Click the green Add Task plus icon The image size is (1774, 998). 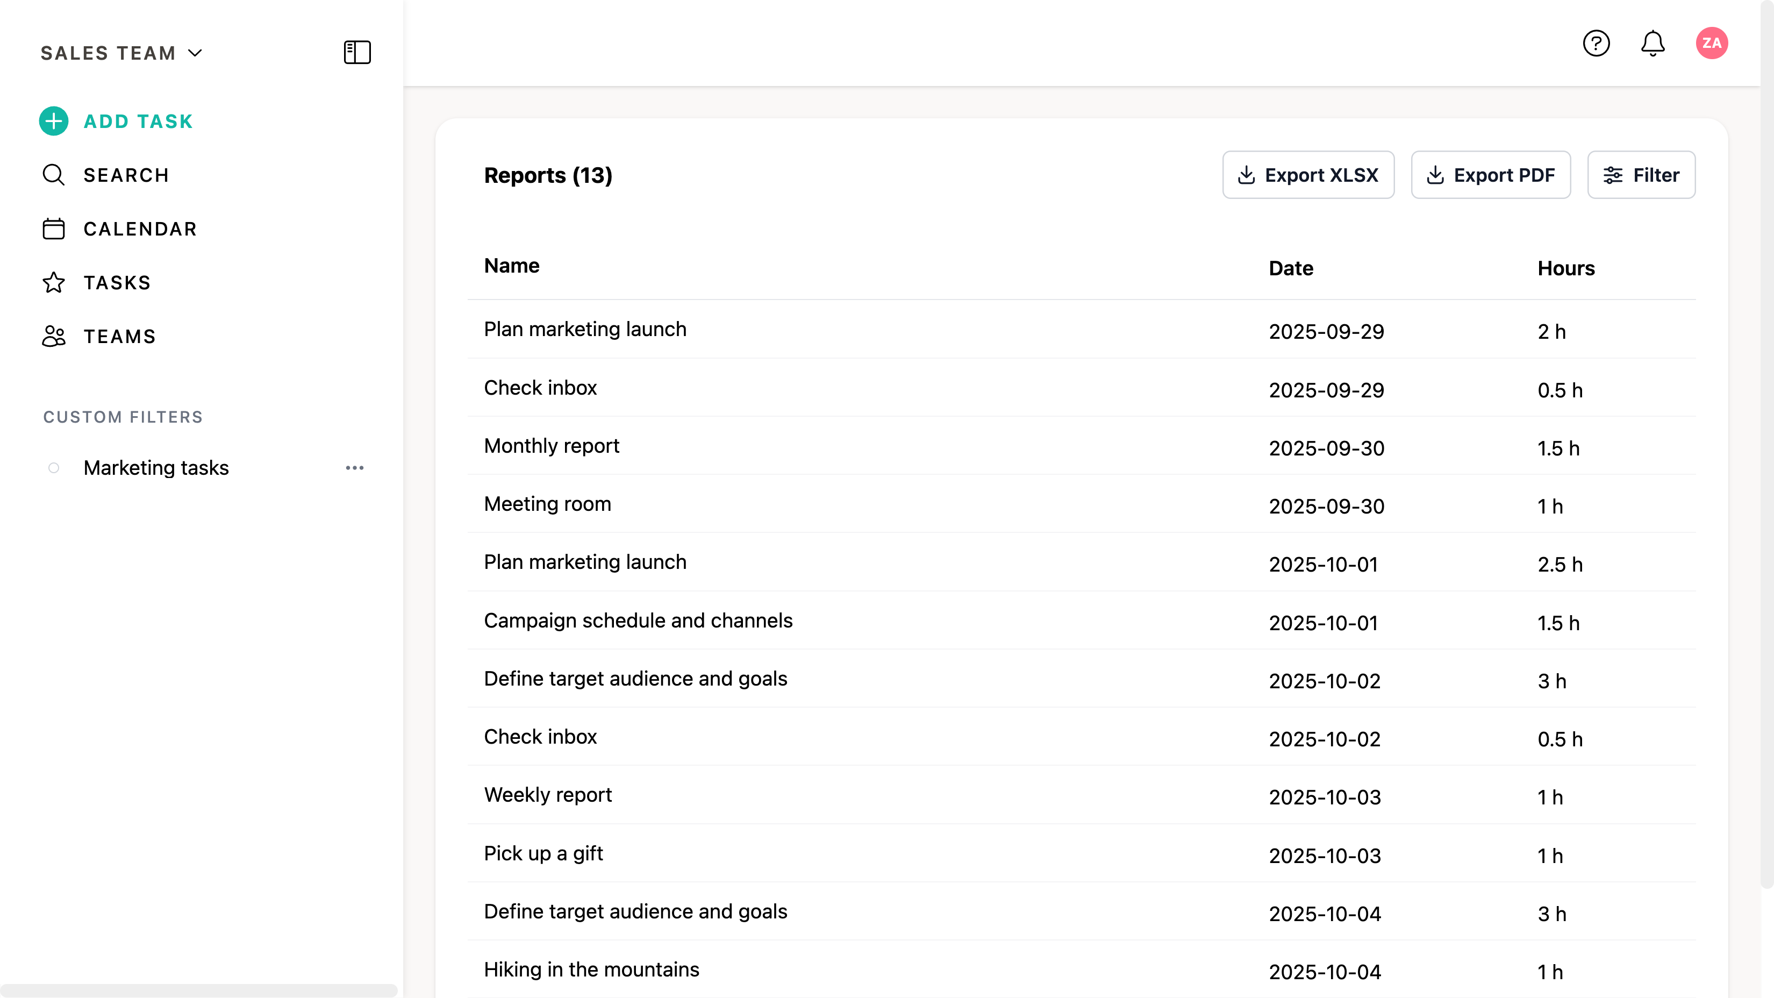[x=54, y=121]
